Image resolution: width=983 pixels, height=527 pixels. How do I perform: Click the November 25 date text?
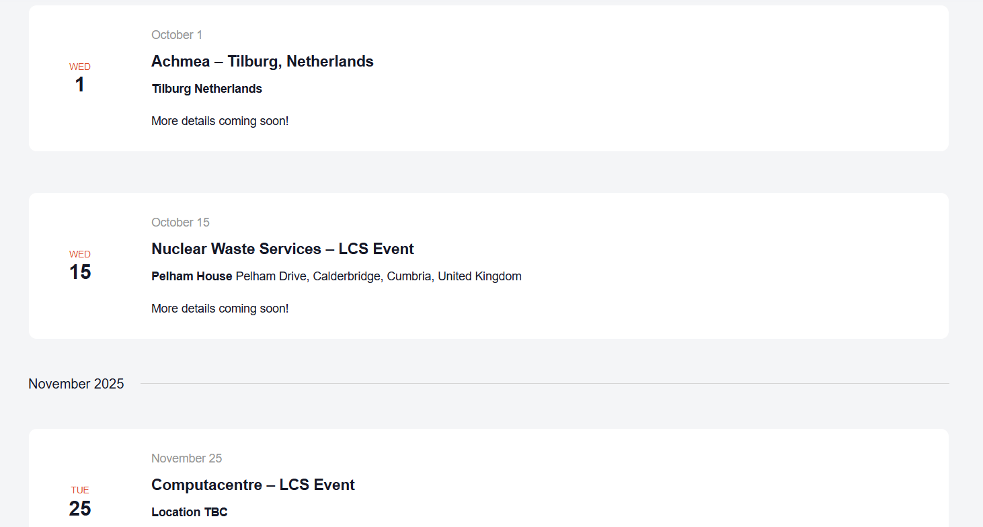point(186,458)
